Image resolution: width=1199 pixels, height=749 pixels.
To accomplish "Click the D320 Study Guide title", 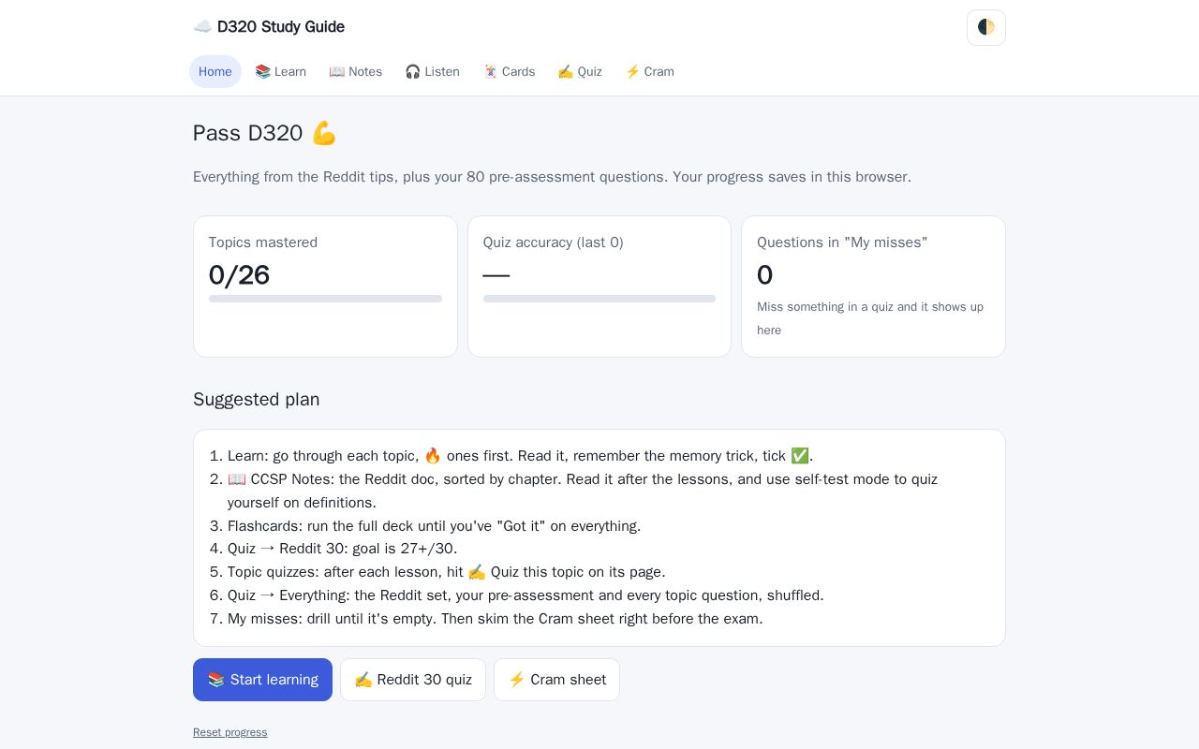I will 281,27.
